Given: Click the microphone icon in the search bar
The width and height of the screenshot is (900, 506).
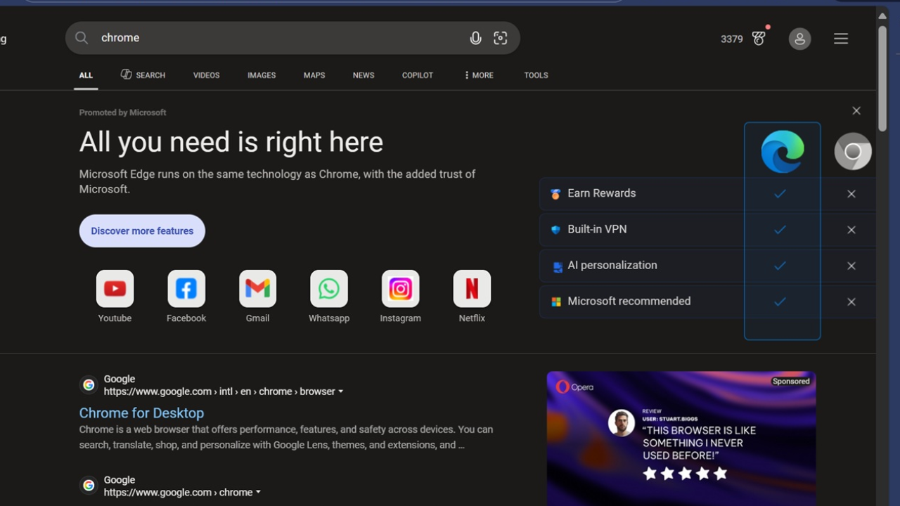Looking at the screenshot, I should [476, 38].
